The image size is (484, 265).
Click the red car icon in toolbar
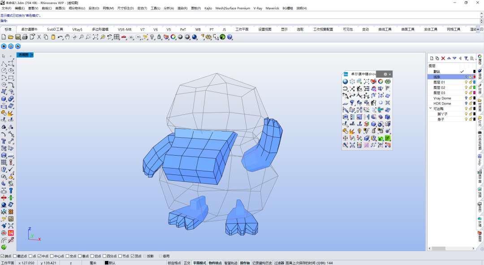124,37
